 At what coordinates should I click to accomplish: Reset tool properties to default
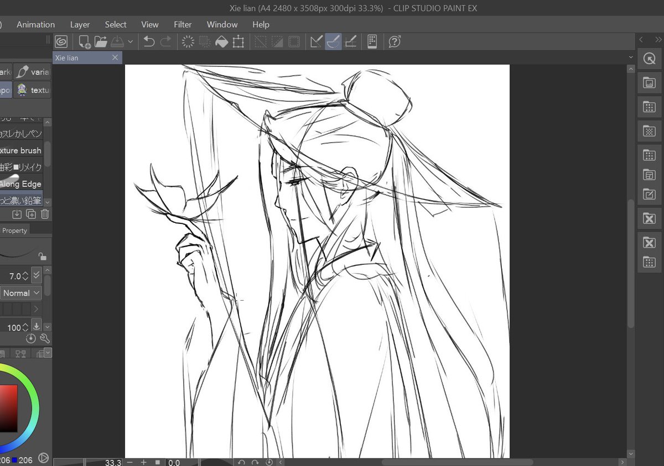[31, 338]
